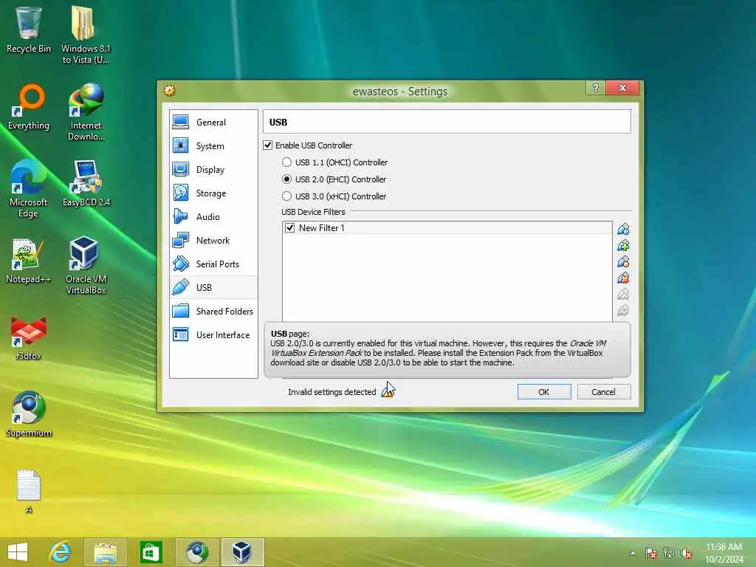
Task: Select USB settings page
Action: (213, 287)
